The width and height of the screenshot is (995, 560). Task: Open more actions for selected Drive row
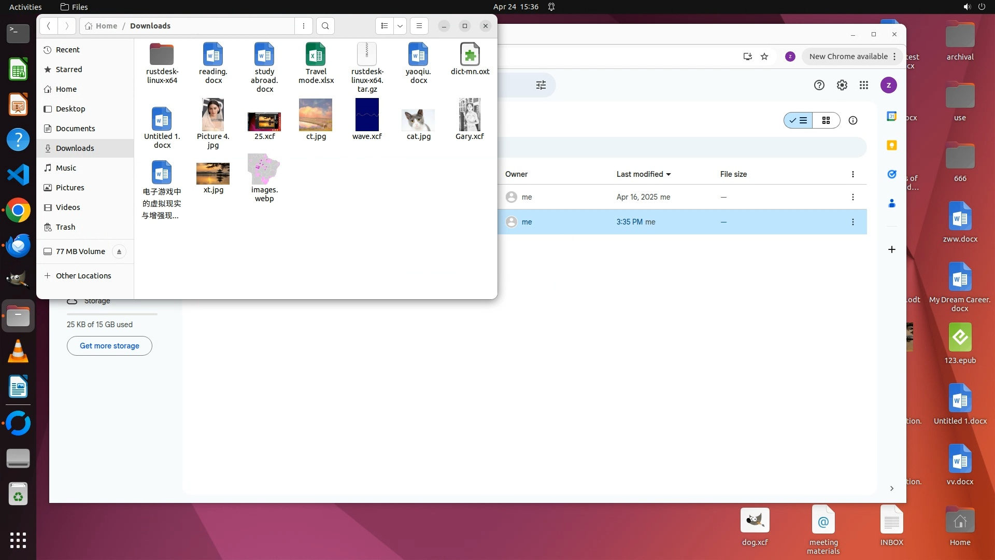[853, 222]
